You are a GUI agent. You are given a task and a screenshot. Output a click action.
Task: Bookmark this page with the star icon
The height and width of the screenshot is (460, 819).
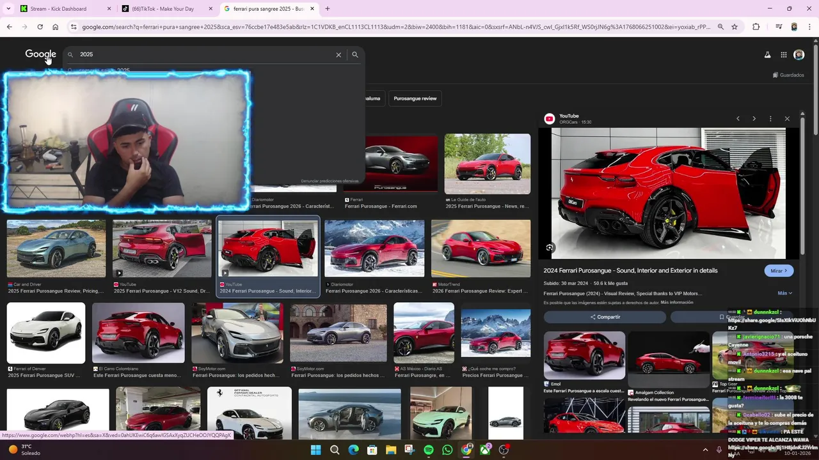tap(735, 27)
